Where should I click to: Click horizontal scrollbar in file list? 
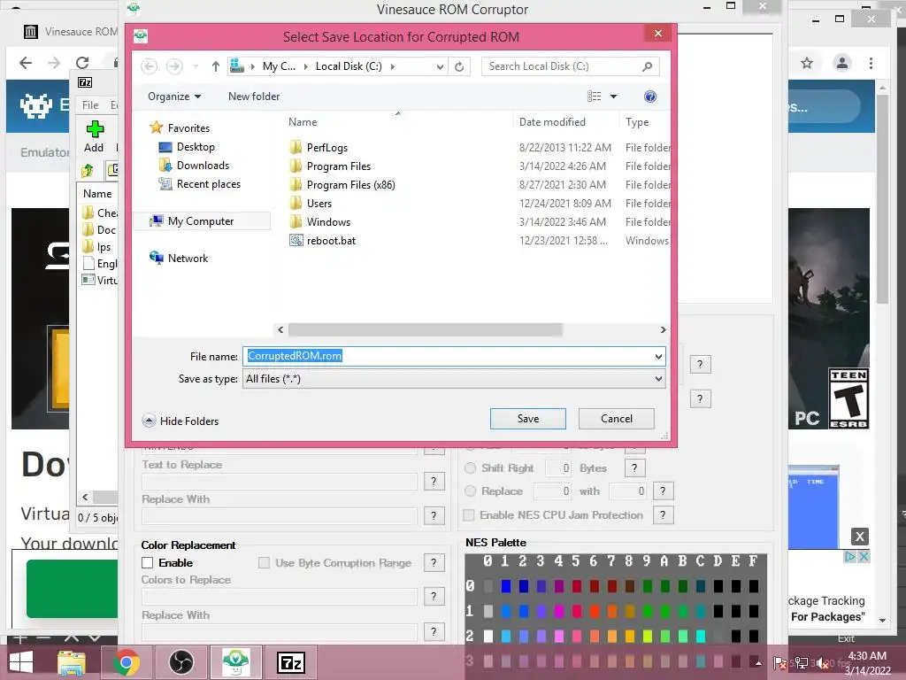coord(426,329)
